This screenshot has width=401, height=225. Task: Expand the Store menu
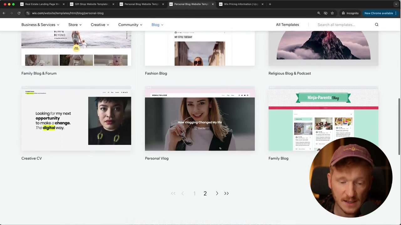(75, 25)
